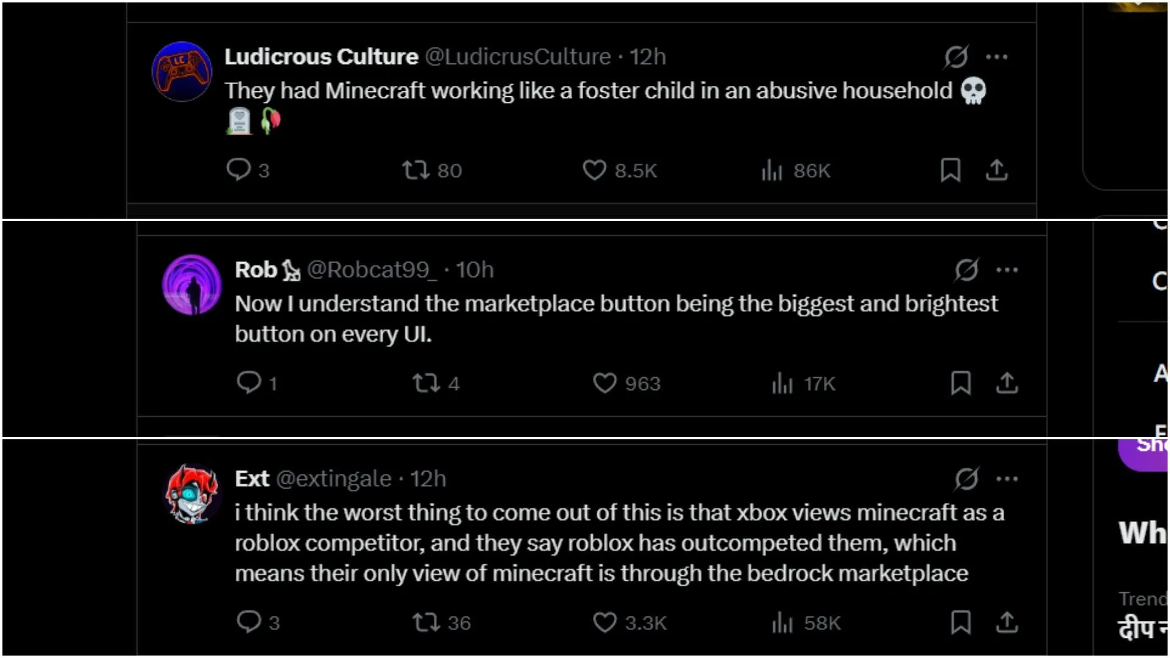Share Rob's tweet via upload icon
Image resolution: width=1170 pixels, height=658 pixels.
(1007, 383)
